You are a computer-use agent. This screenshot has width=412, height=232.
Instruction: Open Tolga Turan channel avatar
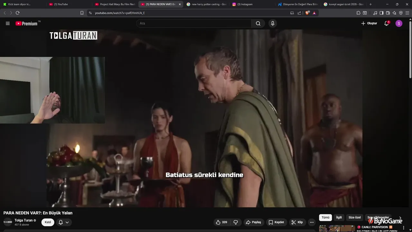(x=8, y=222)
